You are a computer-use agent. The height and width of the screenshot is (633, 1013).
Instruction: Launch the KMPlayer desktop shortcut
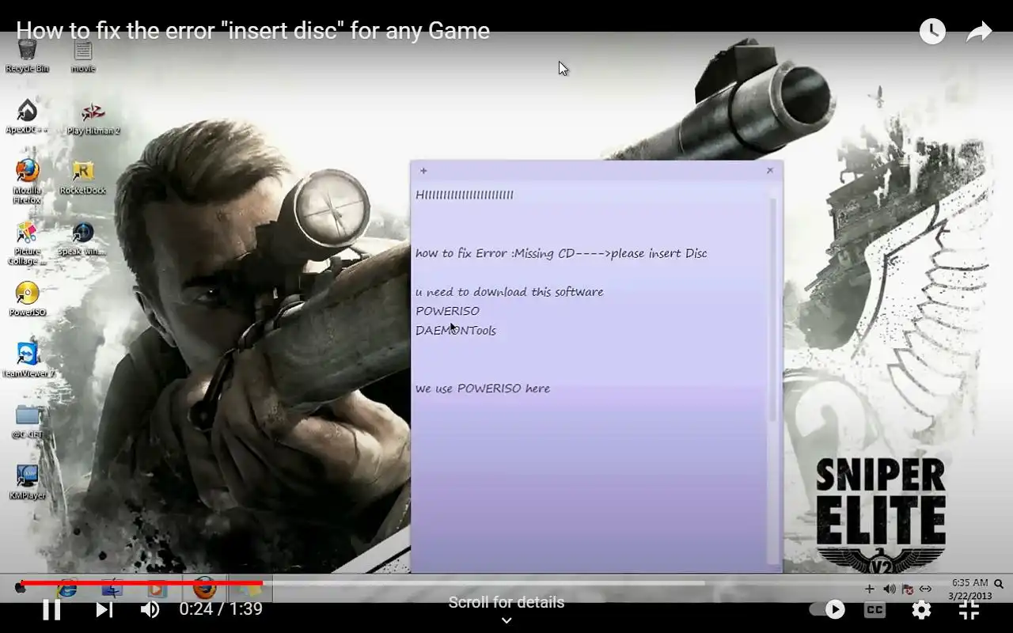pos(27,482)
